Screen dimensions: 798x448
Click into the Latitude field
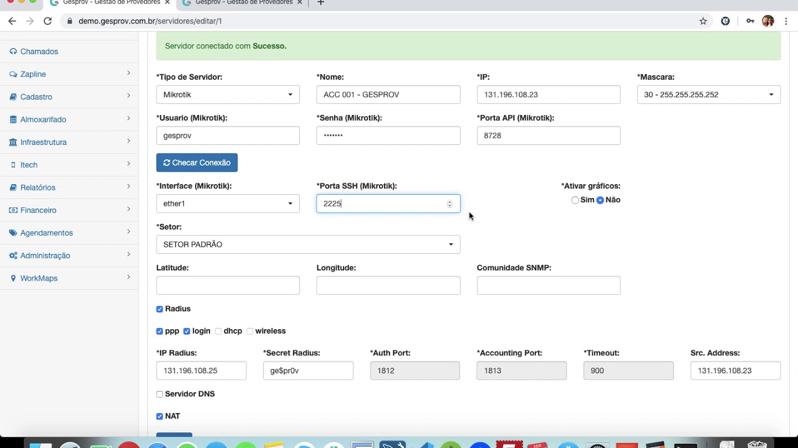pos(228,286)
